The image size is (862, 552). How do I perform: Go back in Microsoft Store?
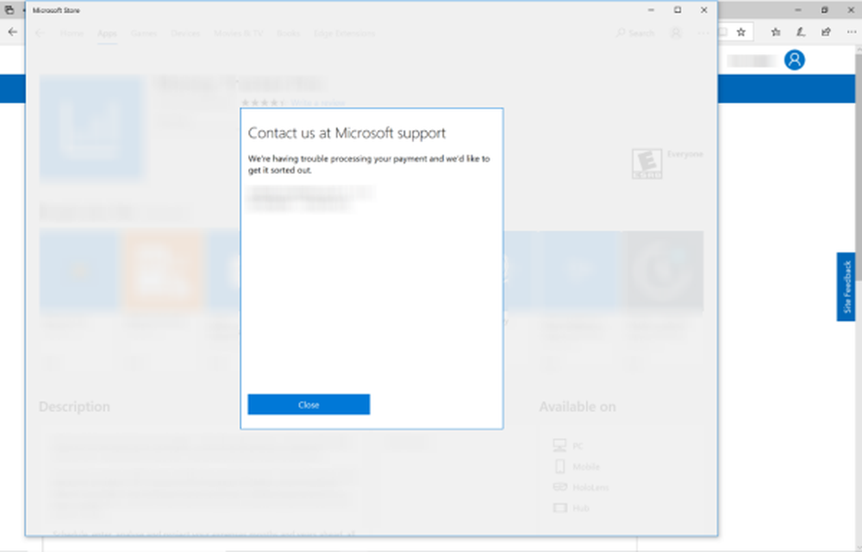(40, 34)
